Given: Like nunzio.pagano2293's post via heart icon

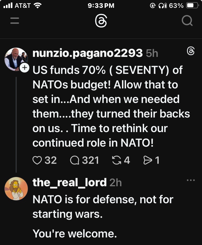Looking at the screenshot, I should (36, 161).
